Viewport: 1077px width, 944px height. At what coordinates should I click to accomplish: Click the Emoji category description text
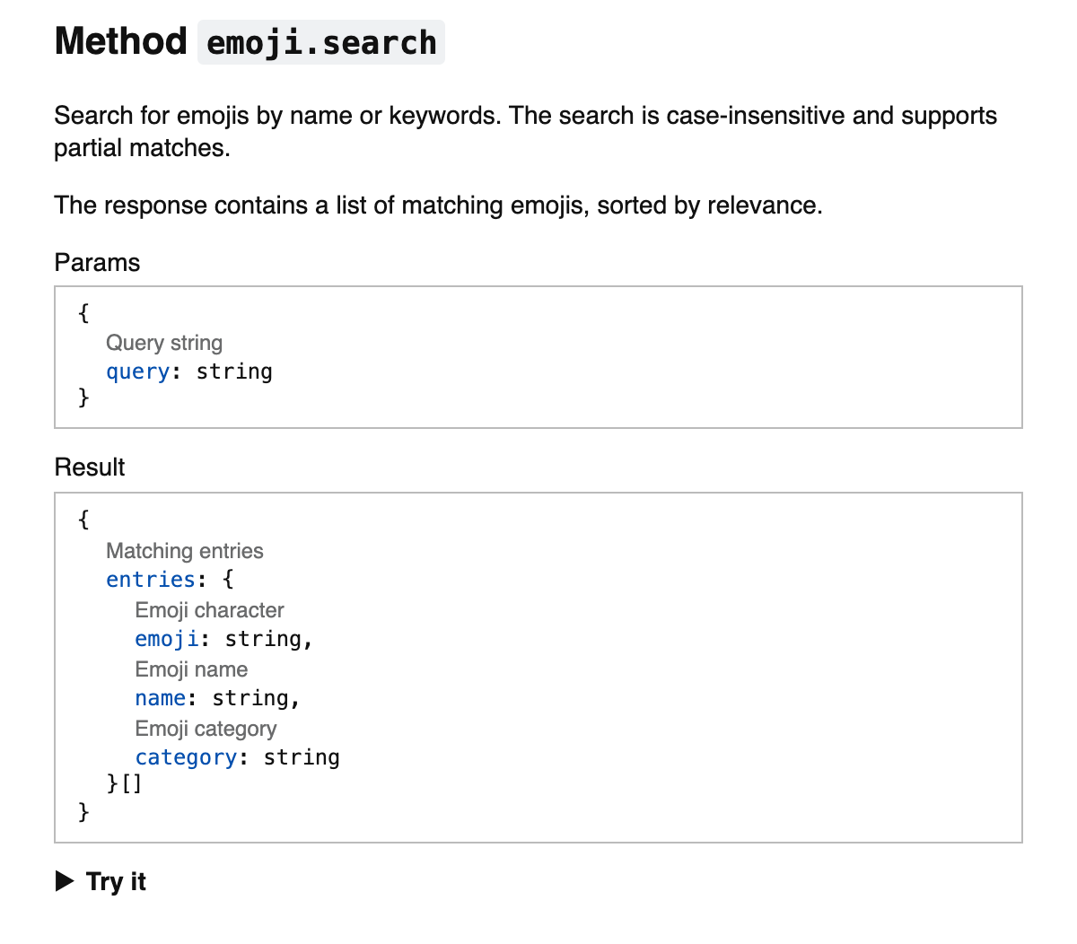click(x=206, y=729)
